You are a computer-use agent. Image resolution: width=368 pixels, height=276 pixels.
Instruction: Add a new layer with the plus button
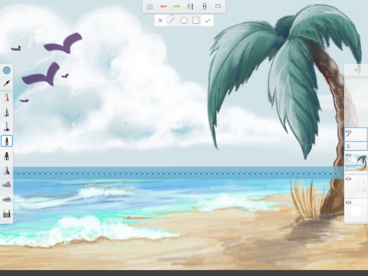[356, 70]
